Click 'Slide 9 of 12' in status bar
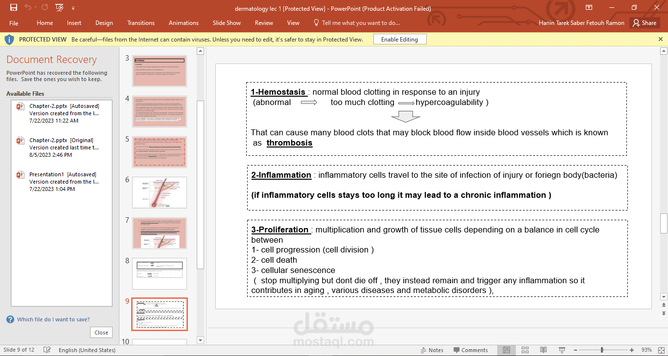This screenshot has height=356, width=668. click(19, 350)
